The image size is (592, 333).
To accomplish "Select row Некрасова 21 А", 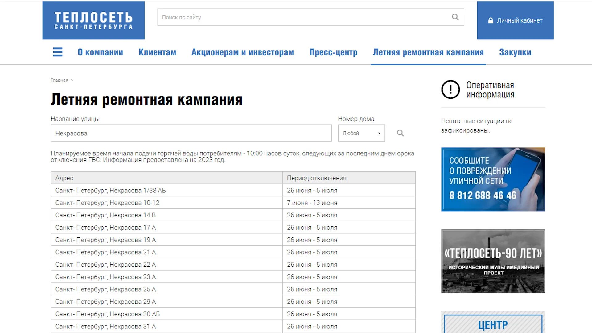I will click(x=233, y=252).
